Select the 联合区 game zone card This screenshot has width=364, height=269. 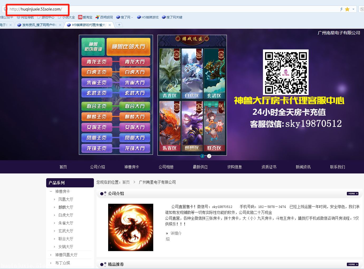click(214, 126)
